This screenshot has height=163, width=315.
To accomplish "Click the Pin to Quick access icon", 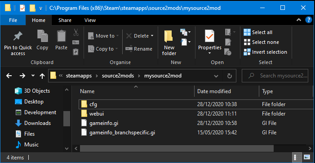I will (18, 36).
